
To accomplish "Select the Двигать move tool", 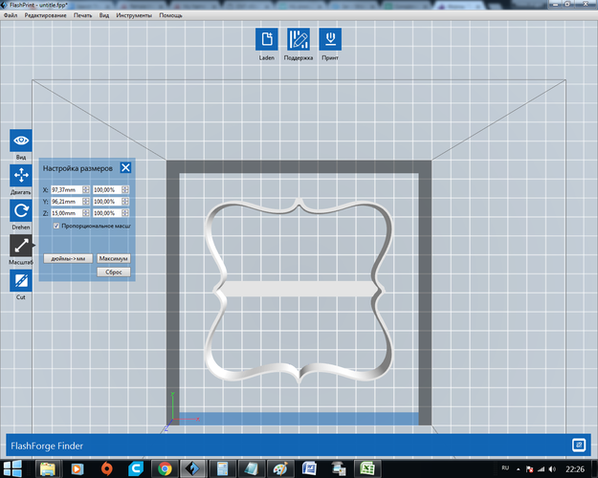I will coord(21,176).
